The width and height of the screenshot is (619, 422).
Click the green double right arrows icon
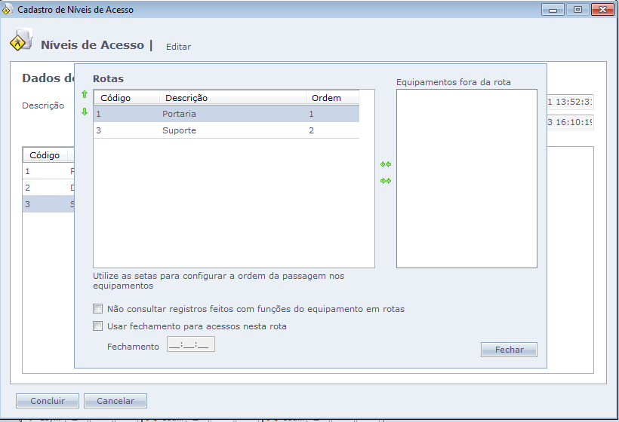tap(386, 181)
